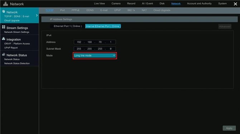Open Account and Authority menu
Image resolution: width=240 pixels, height=134 pixels.
coord(199,4)
